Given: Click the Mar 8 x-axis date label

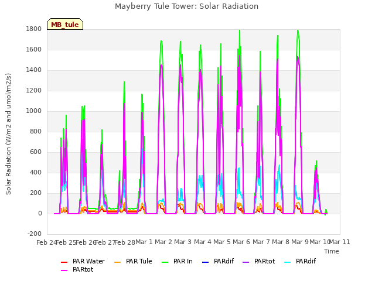Looking at the screenshot, I should [x=281, y=242].
